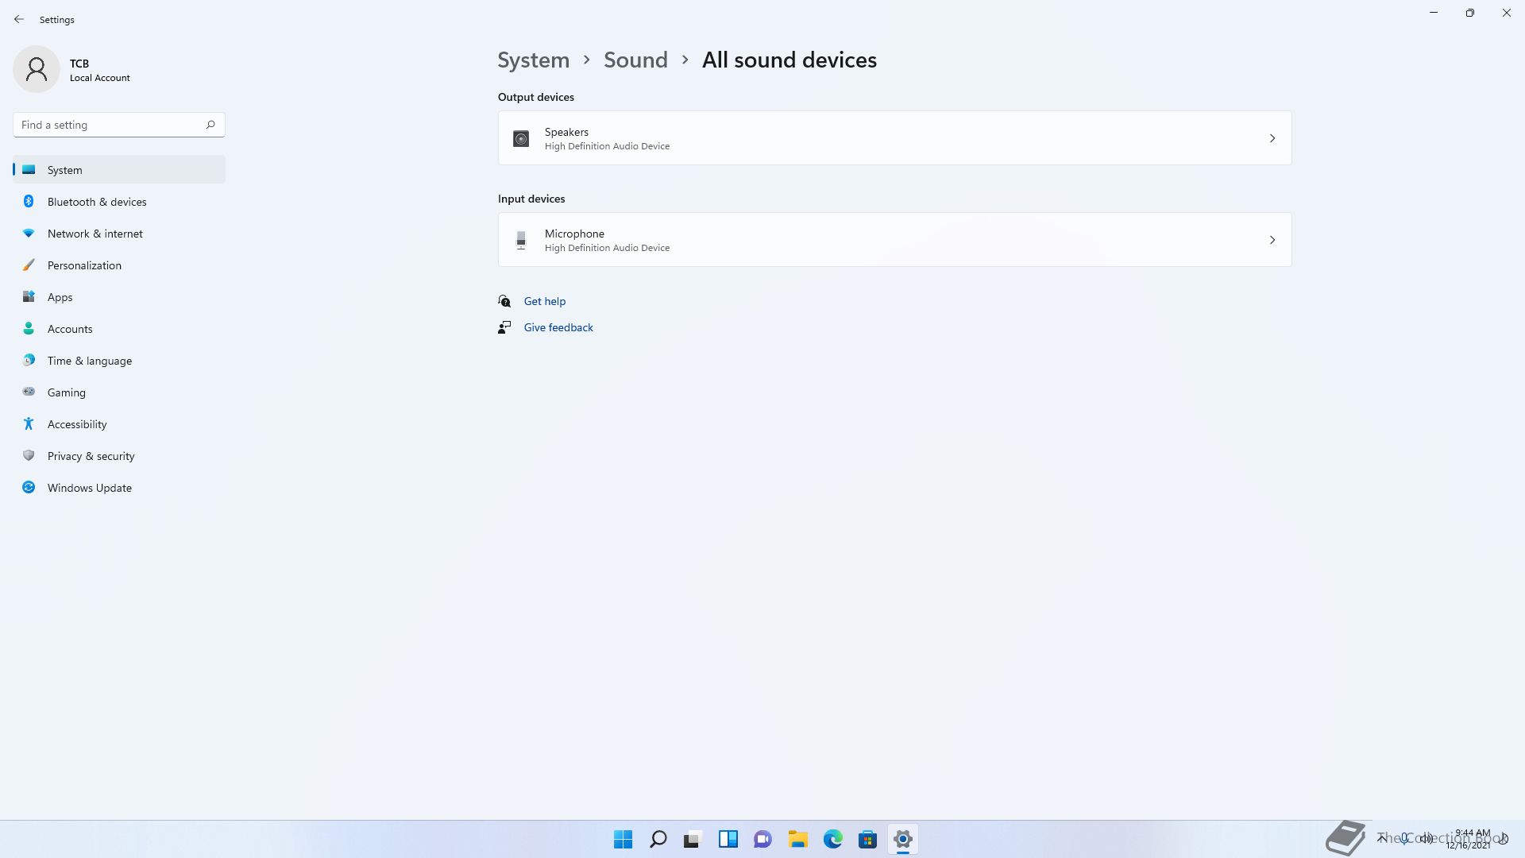Open Chat from the taskbar
This screenshot has height=858, width=1525.
pyautogui.click(x=763, y=839)
